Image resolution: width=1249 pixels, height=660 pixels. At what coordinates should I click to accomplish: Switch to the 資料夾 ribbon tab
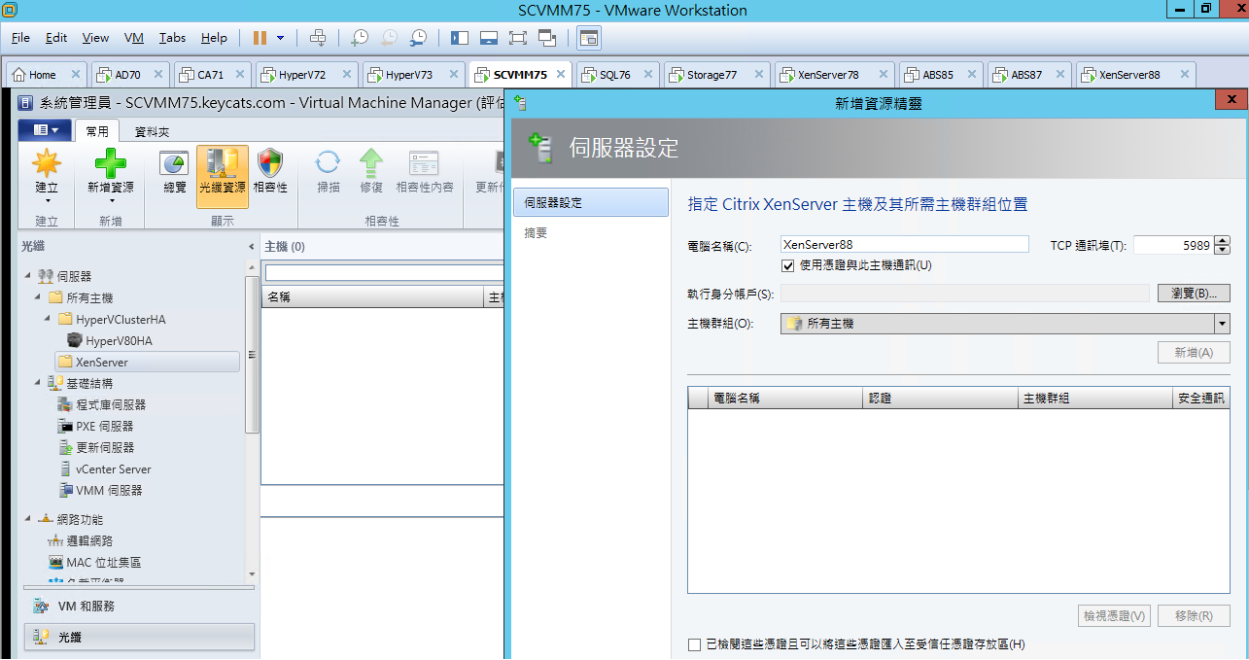coord(152,131)
